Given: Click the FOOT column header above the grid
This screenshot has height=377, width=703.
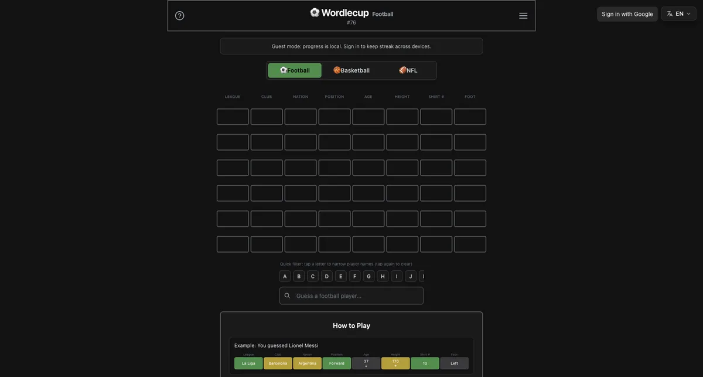Looking at the screenshot, I should click(x=470, y=97).
